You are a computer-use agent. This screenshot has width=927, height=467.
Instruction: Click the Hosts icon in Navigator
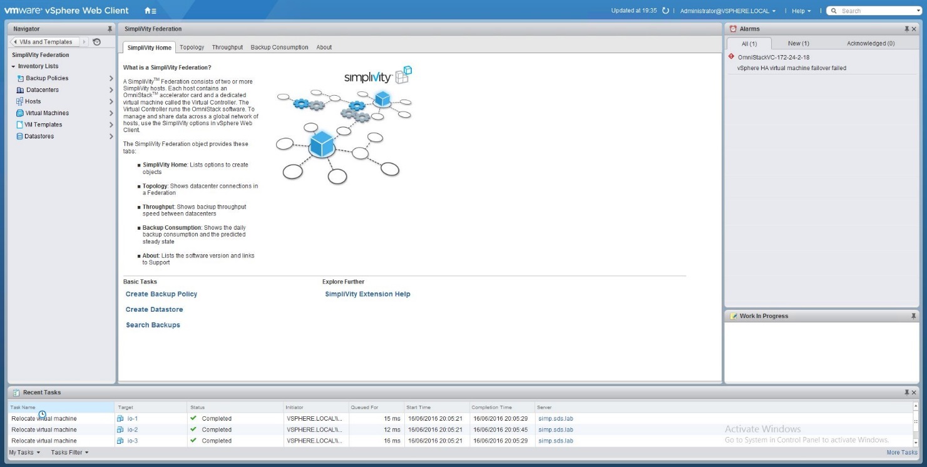tap(20, 101)
